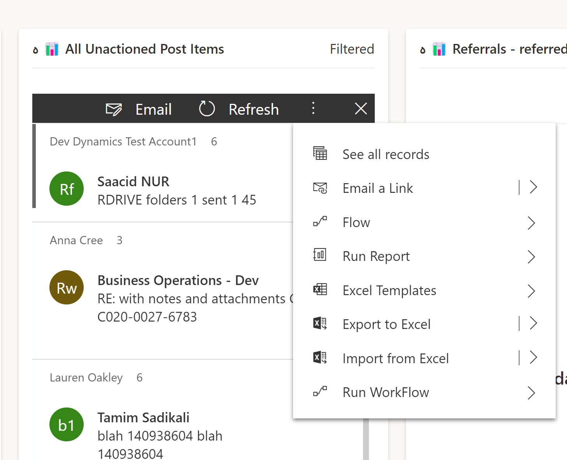Viewport: 567px width, 460px height.
Task: Click the Email envelope icon in the command bar
Action: [x=114, y=109]
